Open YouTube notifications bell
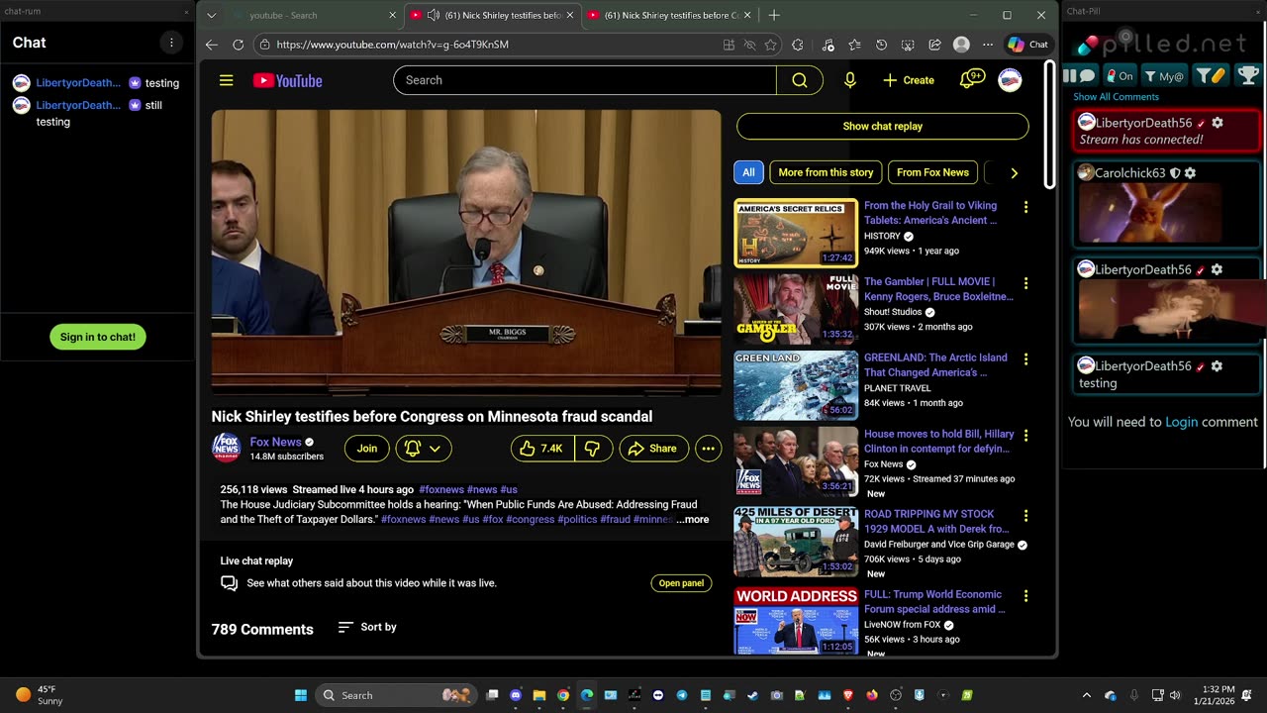This screenshot has height=713, width=1267. tap(972, 79)
